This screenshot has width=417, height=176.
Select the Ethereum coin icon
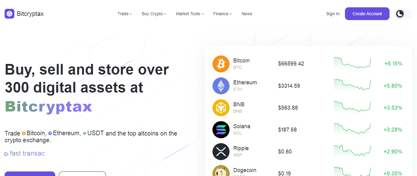pyautogui.click(x=221, y=86)
